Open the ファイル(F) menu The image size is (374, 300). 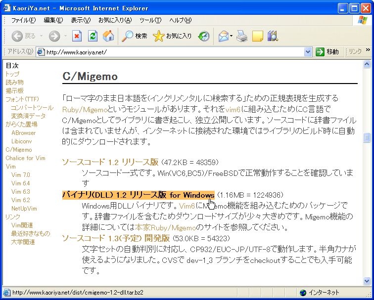[23, 20]
